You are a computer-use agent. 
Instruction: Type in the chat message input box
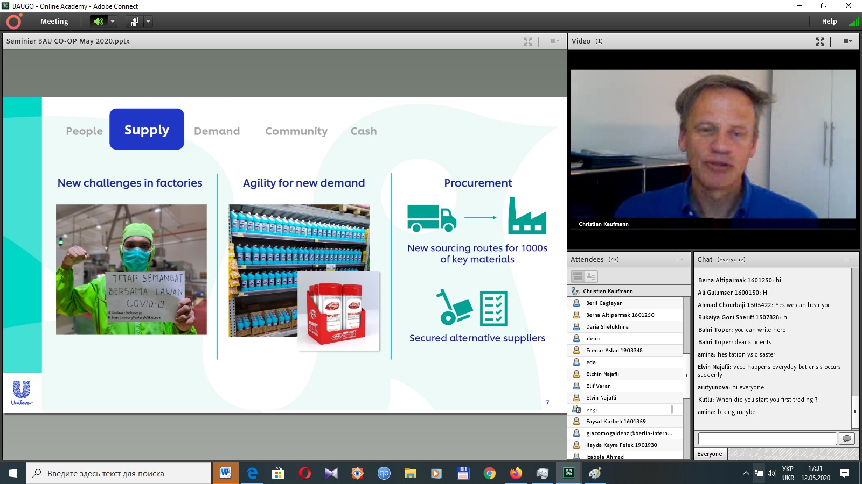point(767,439)
